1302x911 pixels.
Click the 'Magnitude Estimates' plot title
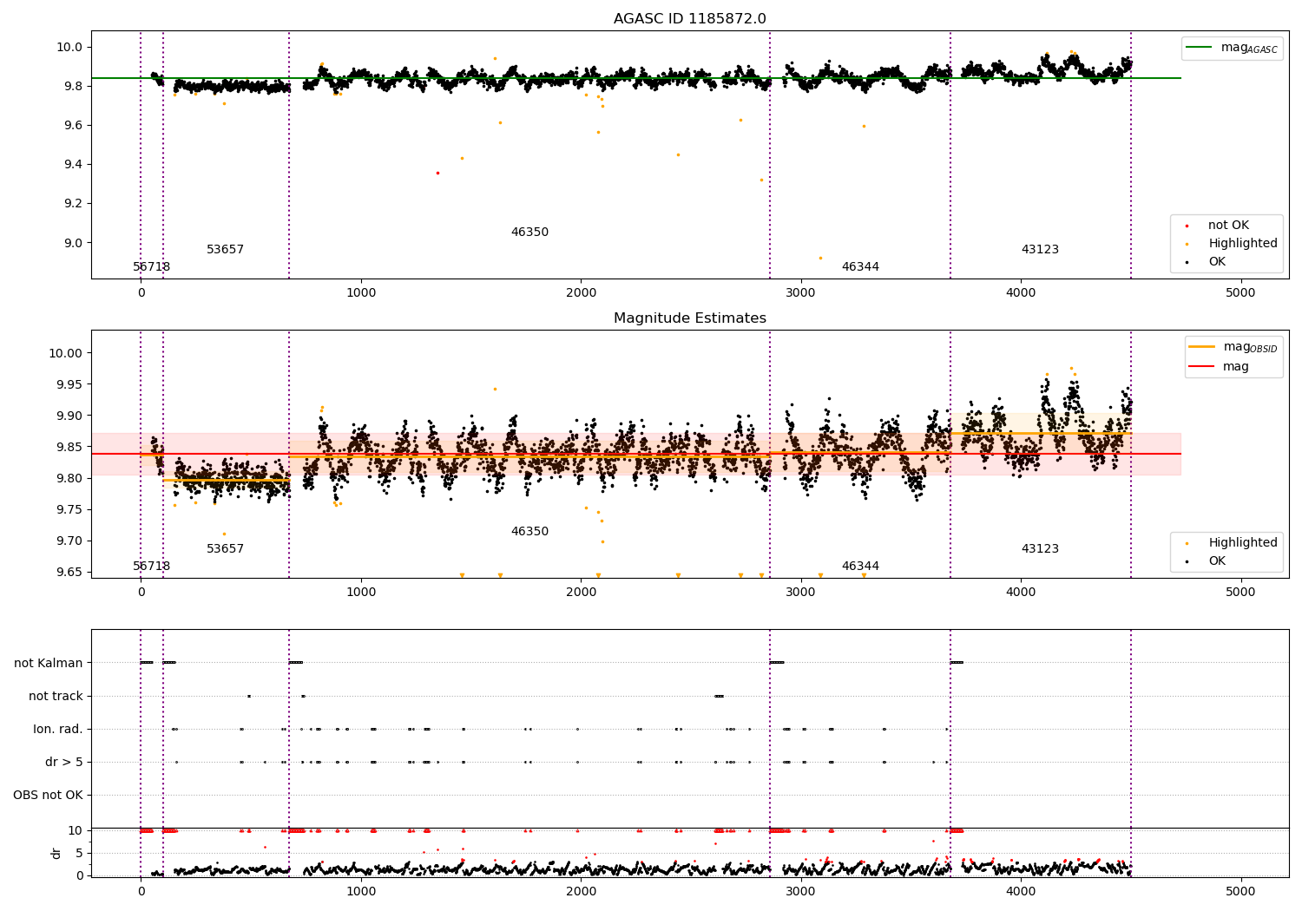(x=689, y=318)
